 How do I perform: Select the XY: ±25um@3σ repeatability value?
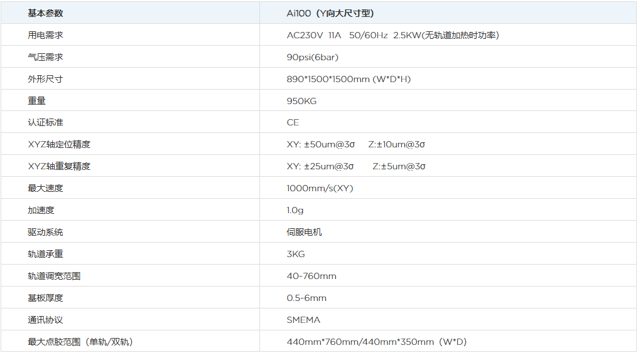point(320,166)
